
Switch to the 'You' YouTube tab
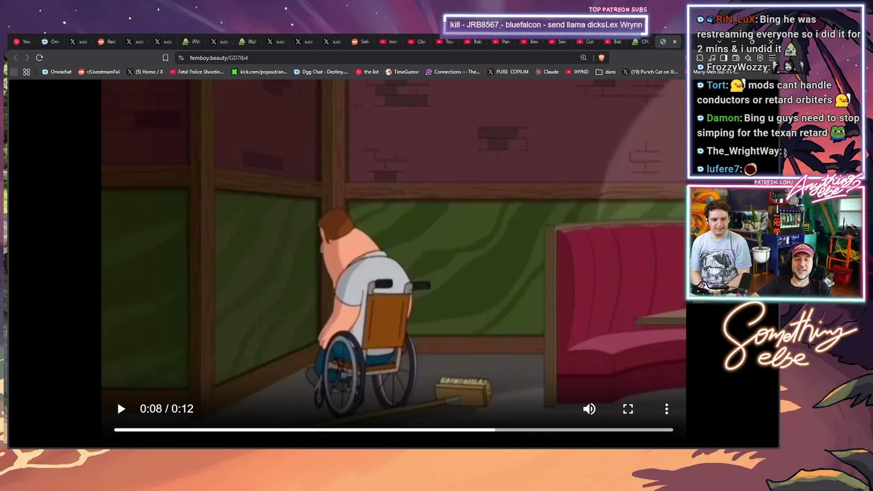pyautogui.click(x=22, y=42)
